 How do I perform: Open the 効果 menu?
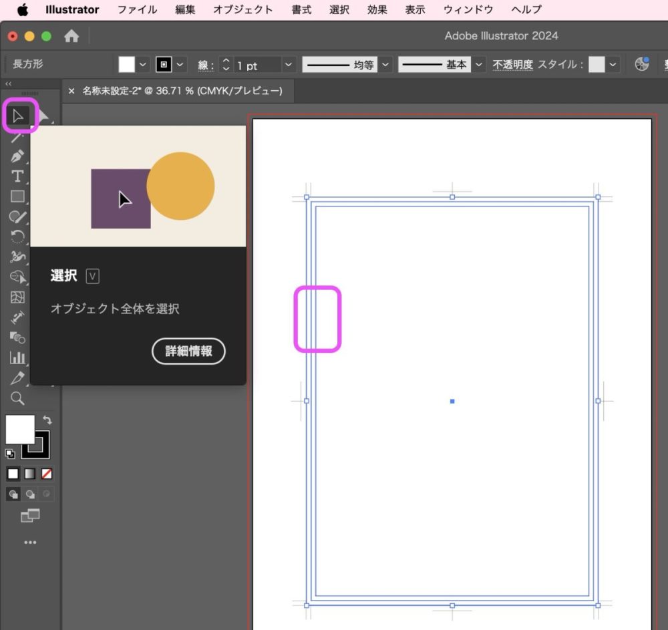377,9
